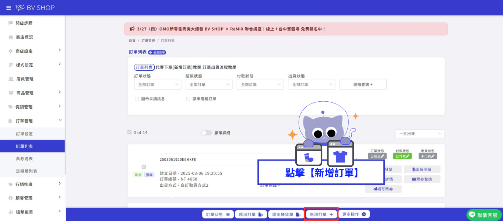Click the people icon beside 店員管理
This screenshot has width=503, height=221.
(11, 79)
